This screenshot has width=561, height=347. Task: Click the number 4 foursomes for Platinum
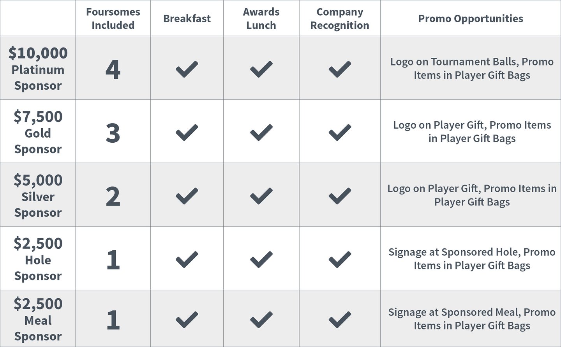pyautogui.click(x=113, y=69)
